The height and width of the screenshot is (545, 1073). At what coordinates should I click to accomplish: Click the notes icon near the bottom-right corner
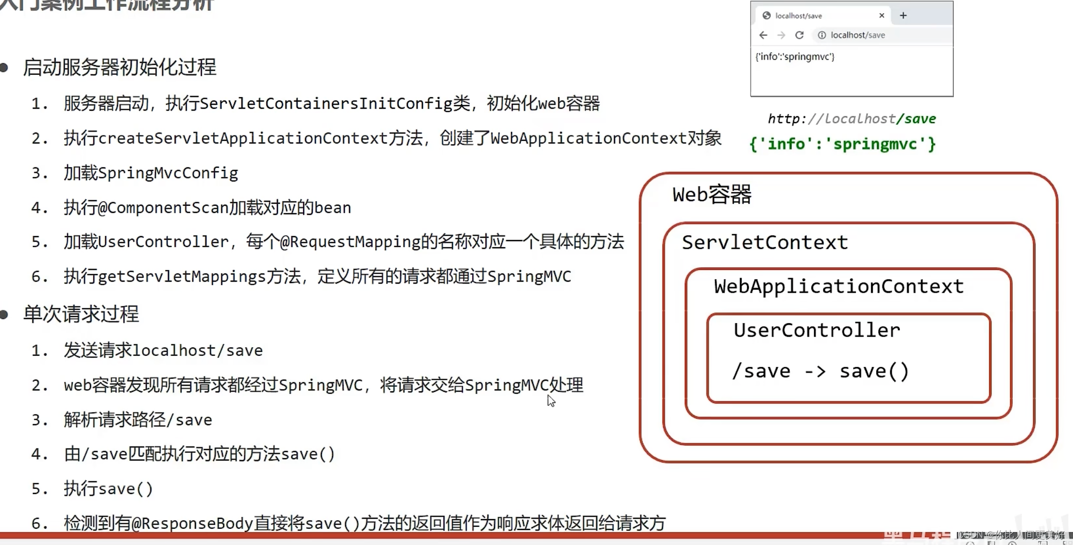[x=991, y=543]
